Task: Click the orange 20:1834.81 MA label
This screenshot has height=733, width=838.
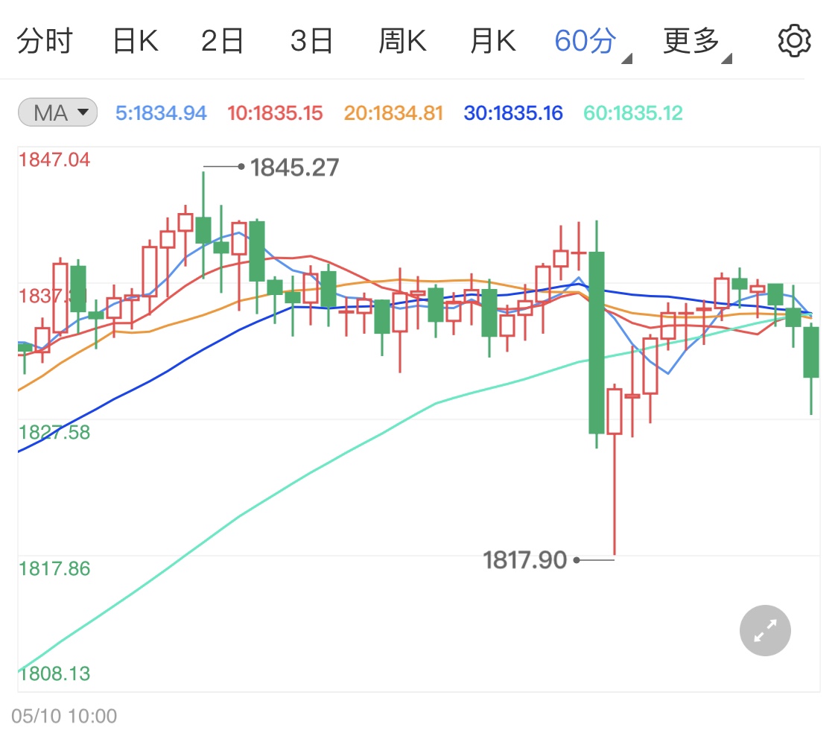Action: click(393, 112)
